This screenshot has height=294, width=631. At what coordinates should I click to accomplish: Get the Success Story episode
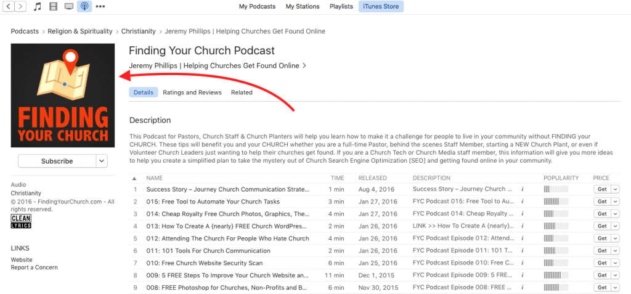tap(603, 189)
